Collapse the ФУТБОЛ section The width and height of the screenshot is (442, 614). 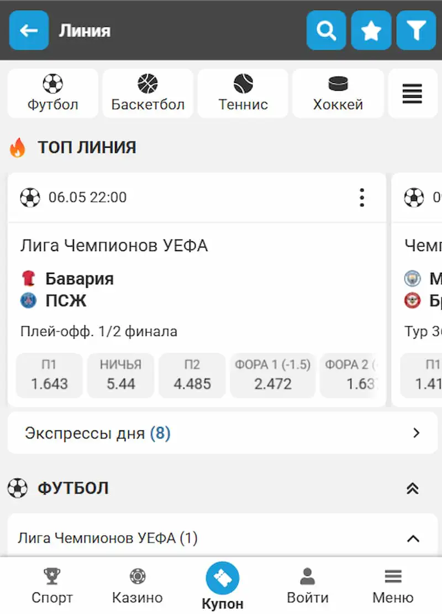click(413, 488)
